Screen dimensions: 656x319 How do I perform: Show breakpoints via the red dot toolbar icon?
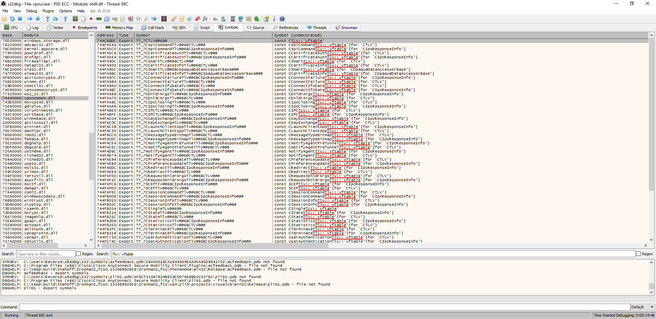point(91,19)
